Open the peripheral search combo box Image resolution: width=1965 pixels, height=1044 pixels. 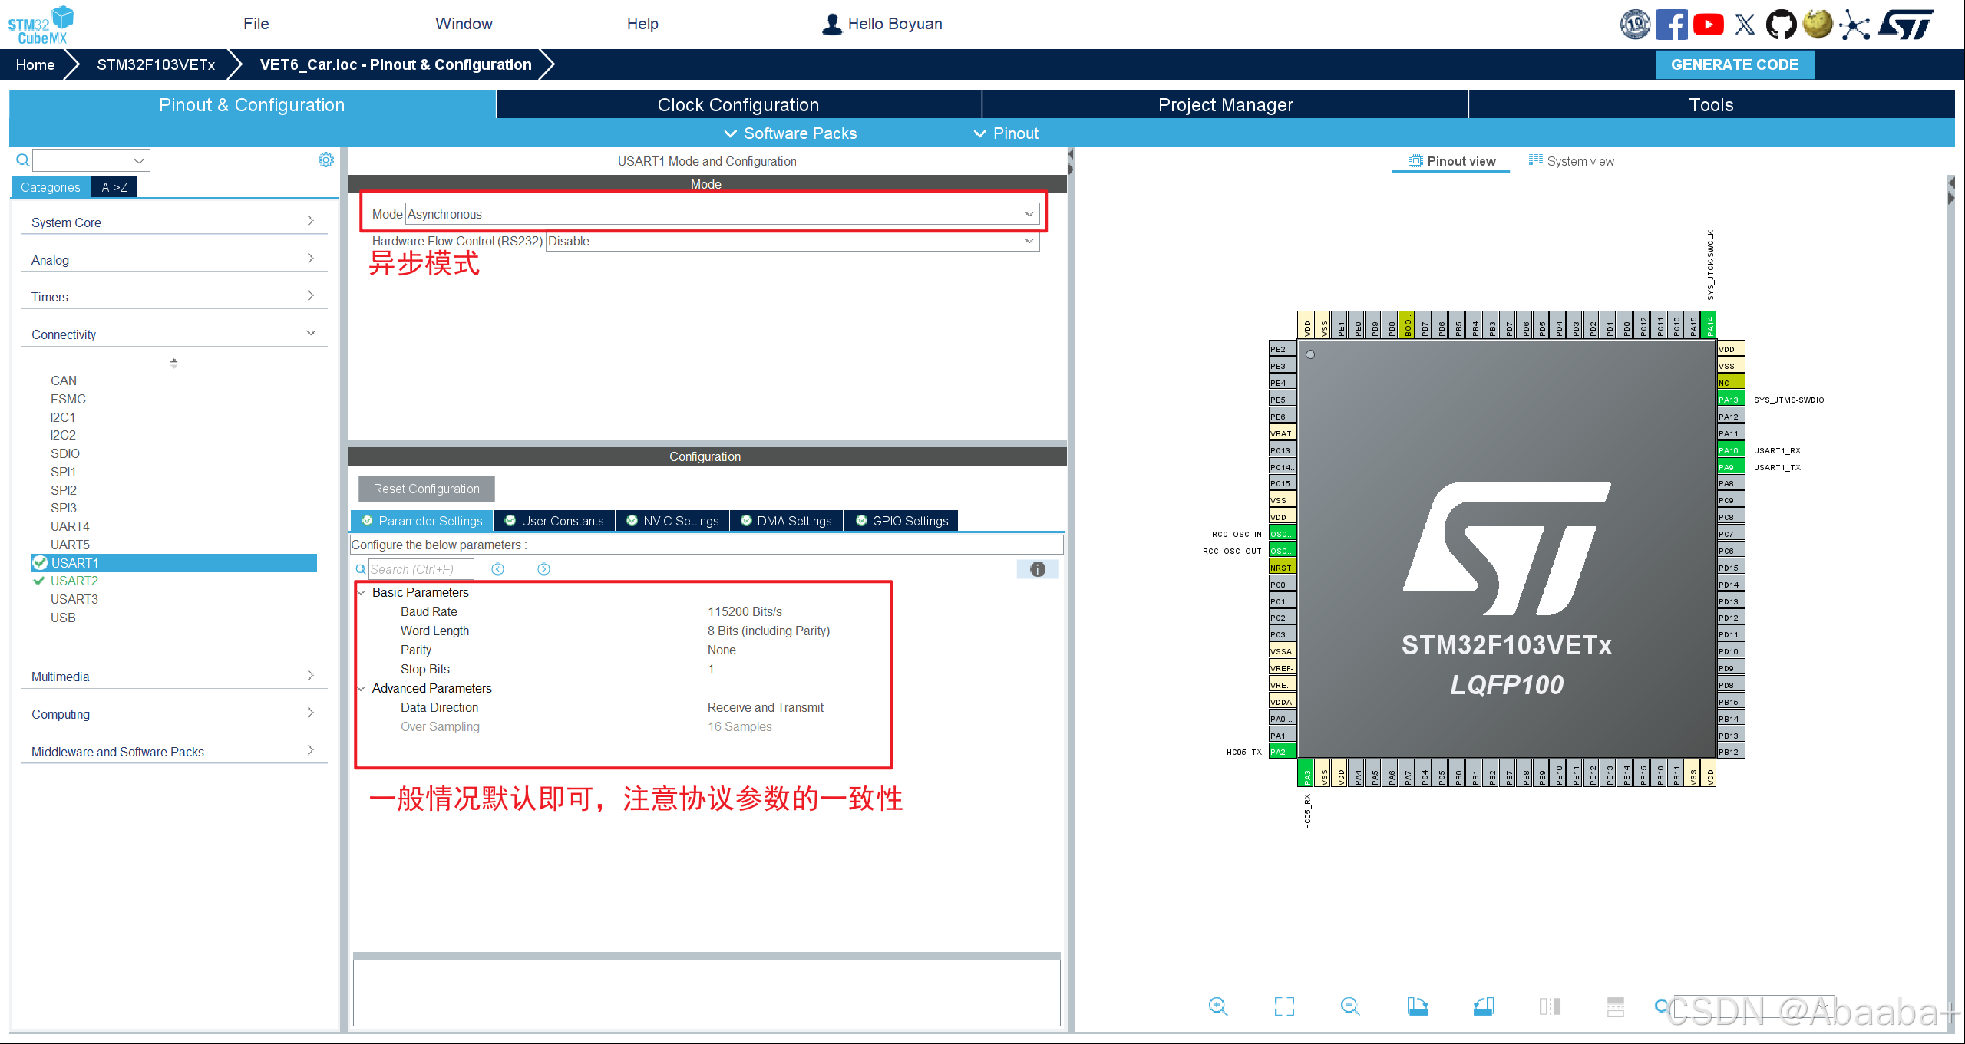91,160
